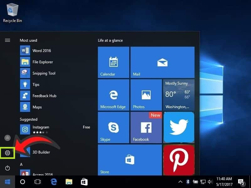Open the Tips app
Screen dimensions: 251x188
(55, 84)
